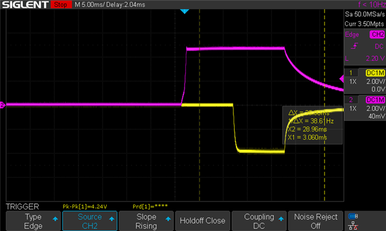Click the rising edge slope icon
The height and width of the screenshot is (231, 386).
[x=354, y=46]
